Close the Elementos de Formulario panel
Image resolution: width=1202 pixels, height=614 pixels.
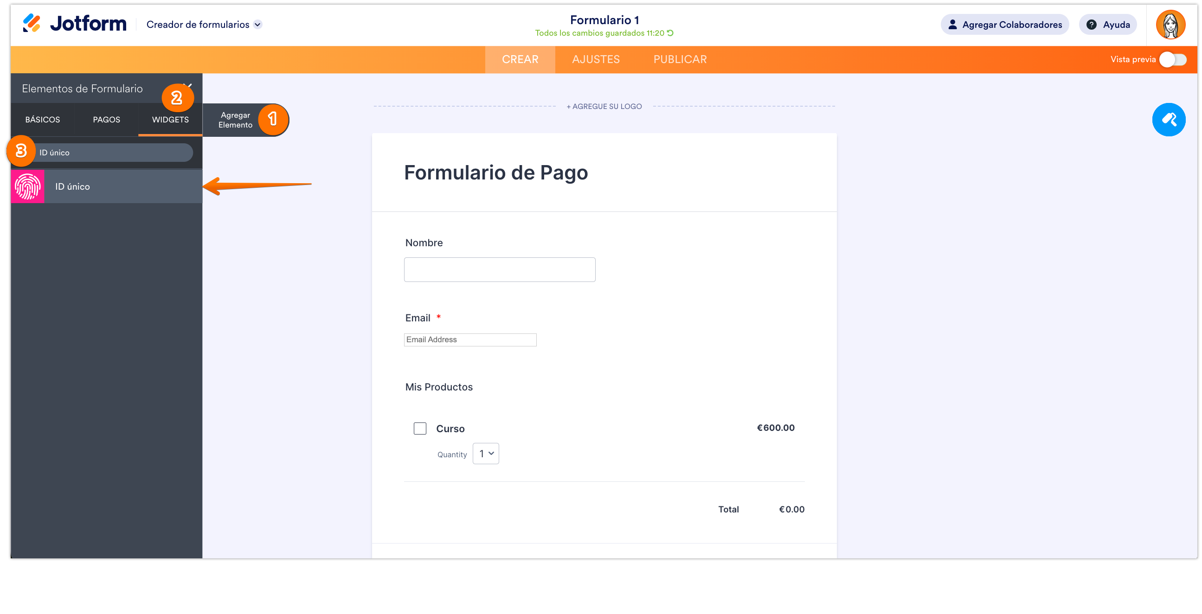coord(187,86)
